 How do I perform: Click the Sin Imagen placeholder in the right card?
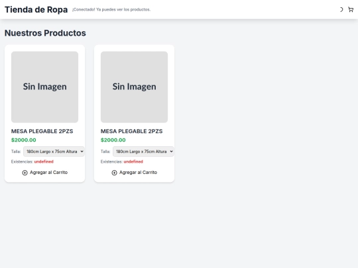tap(134, 87)
